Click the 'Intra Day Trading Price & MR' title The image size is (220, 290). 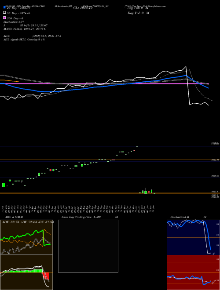[x=81, y=217]
